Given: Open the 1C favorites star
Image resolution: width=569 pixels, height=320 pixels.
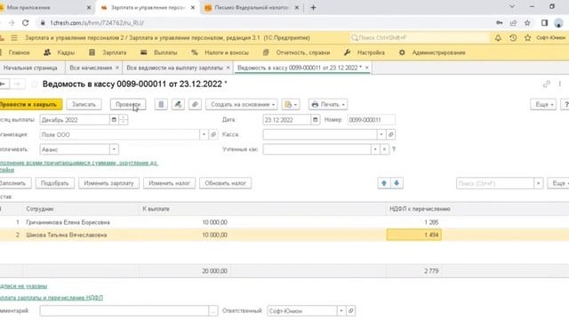Looking at the screenshot, I should 527,37.
